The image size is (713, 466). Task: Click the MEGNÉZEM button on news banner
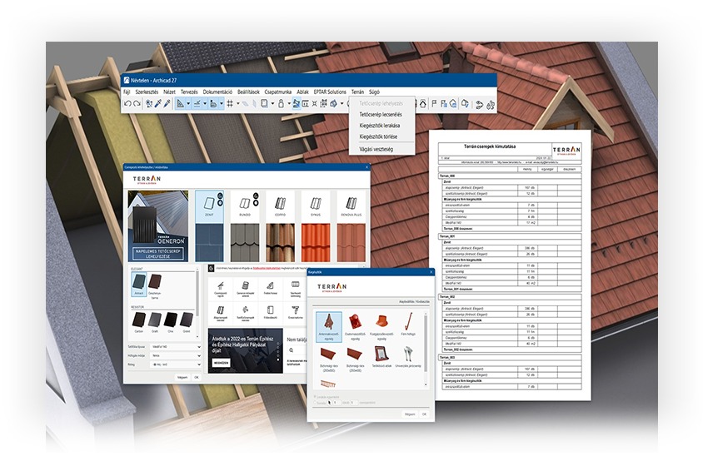[222, 363]
